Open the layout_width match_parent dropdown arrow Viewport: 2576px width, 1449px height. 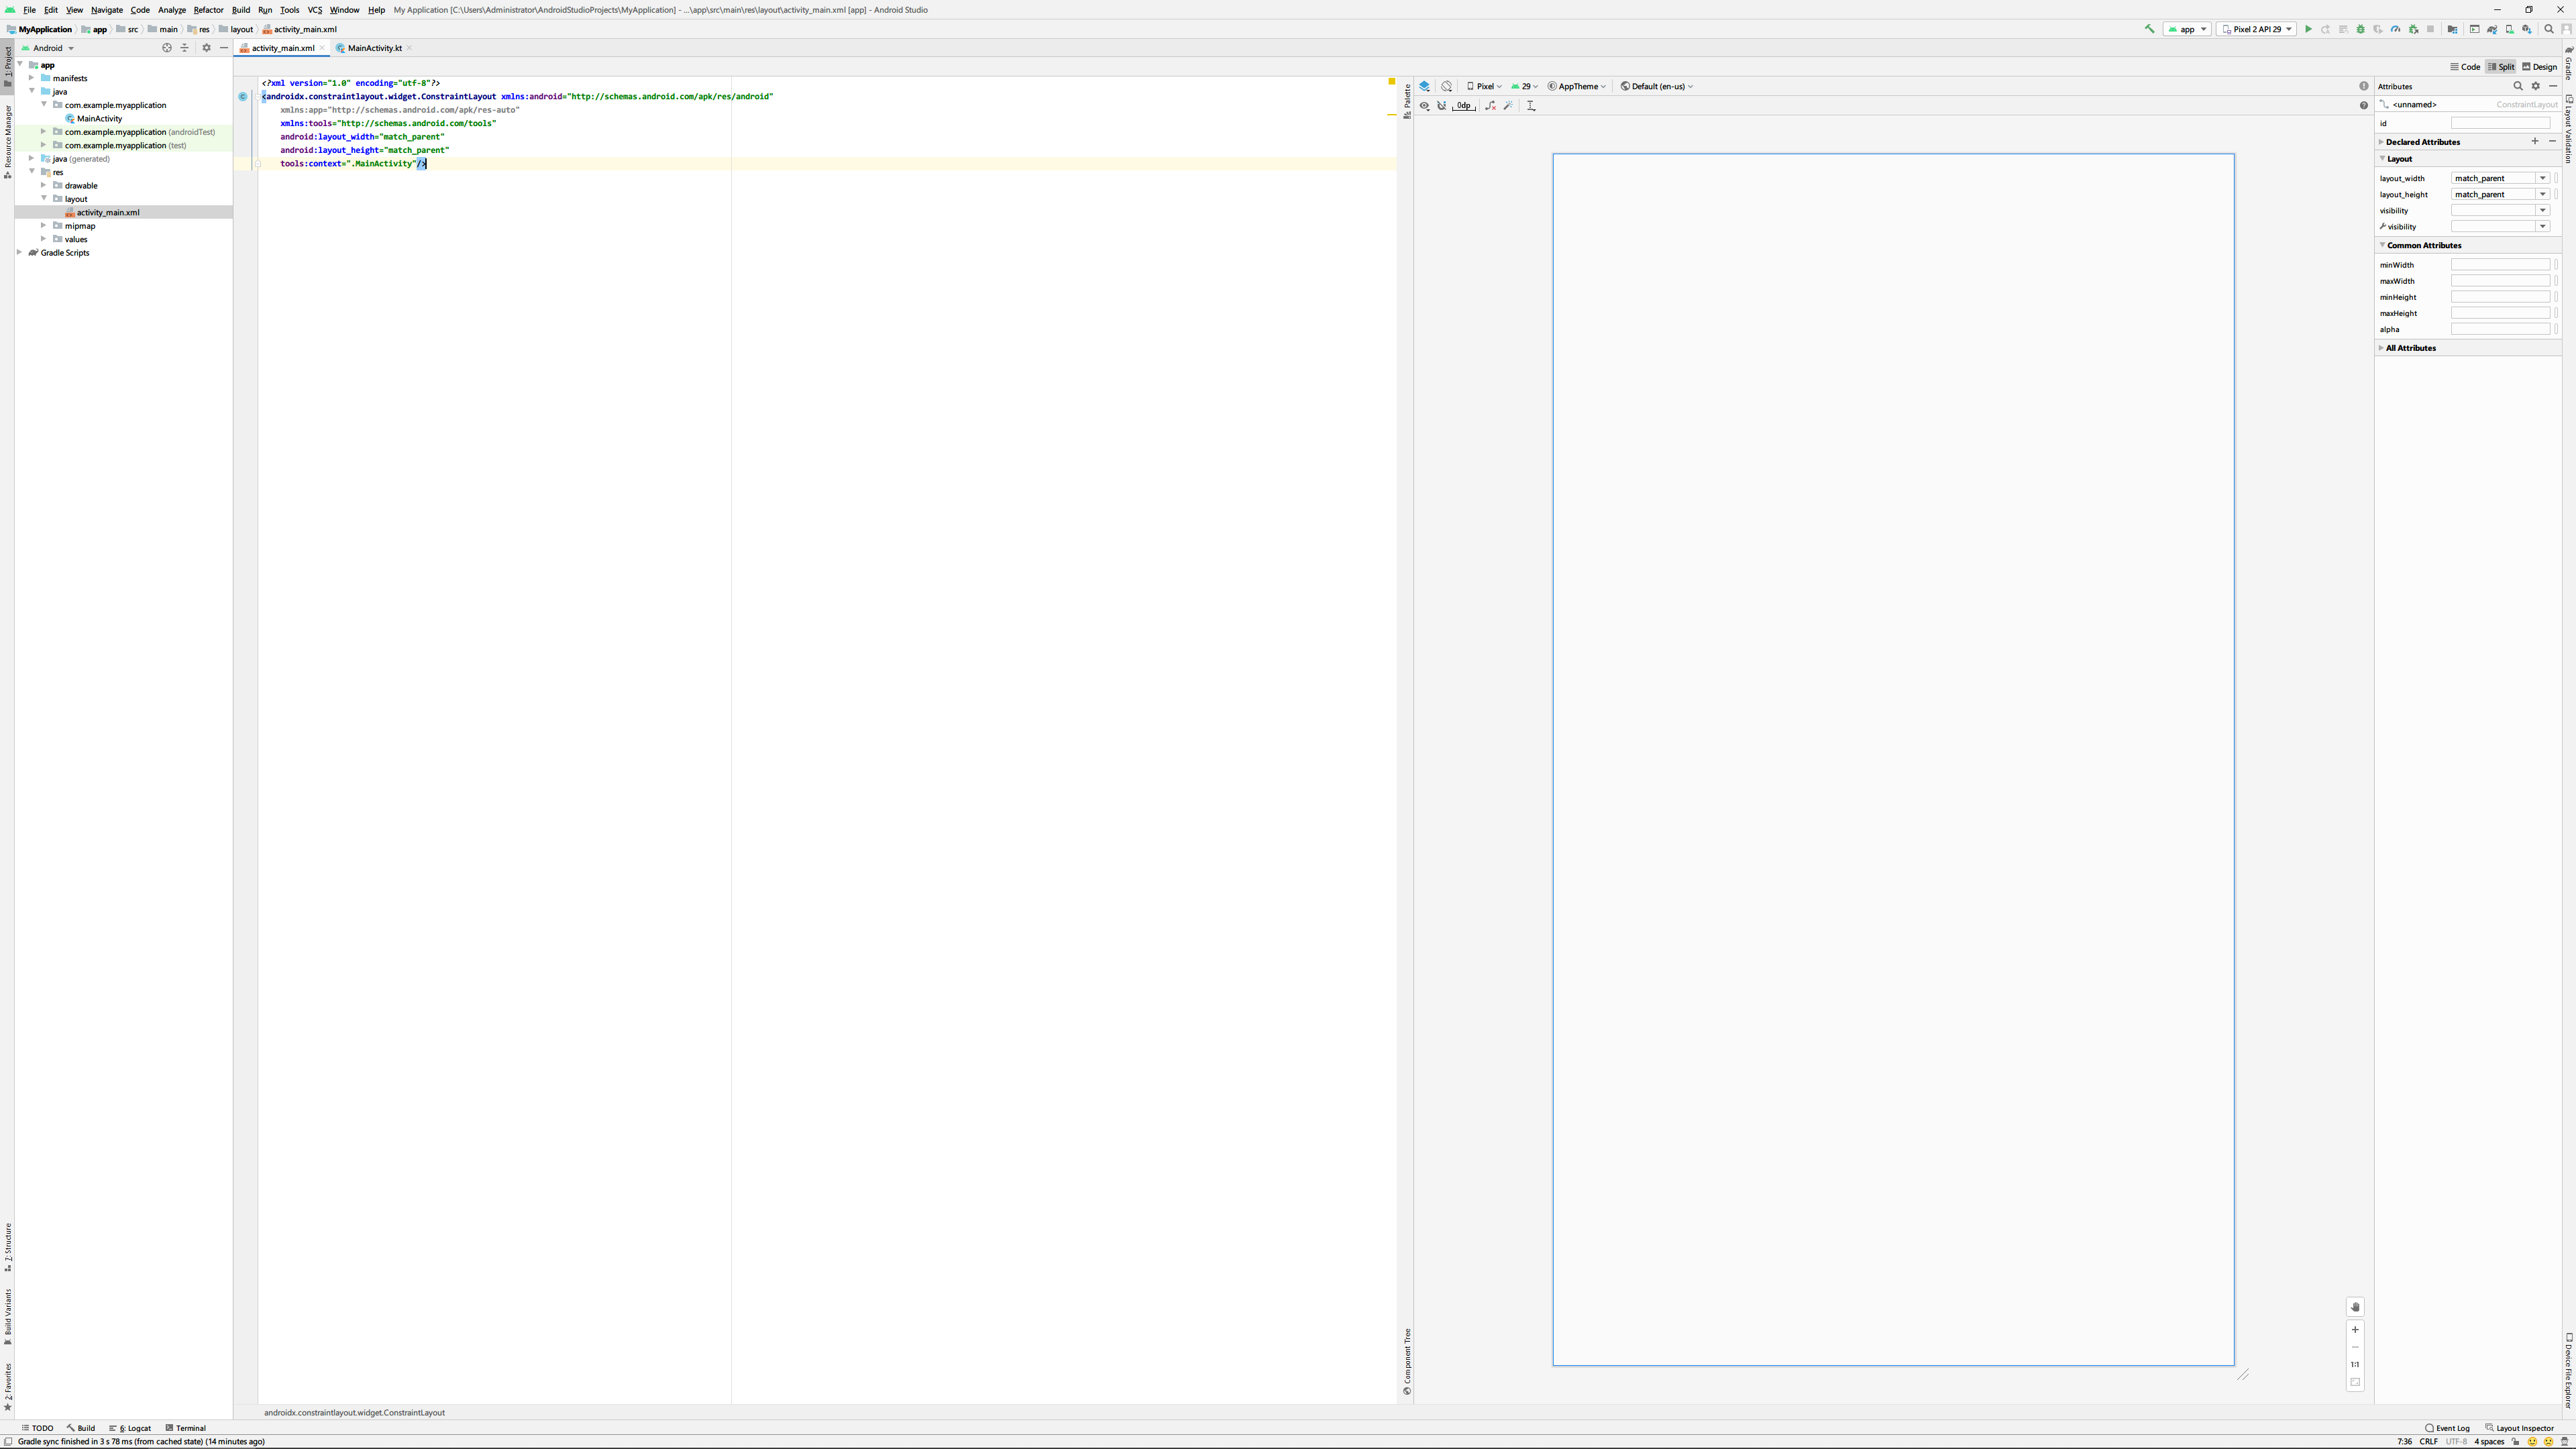point(2542,178)
